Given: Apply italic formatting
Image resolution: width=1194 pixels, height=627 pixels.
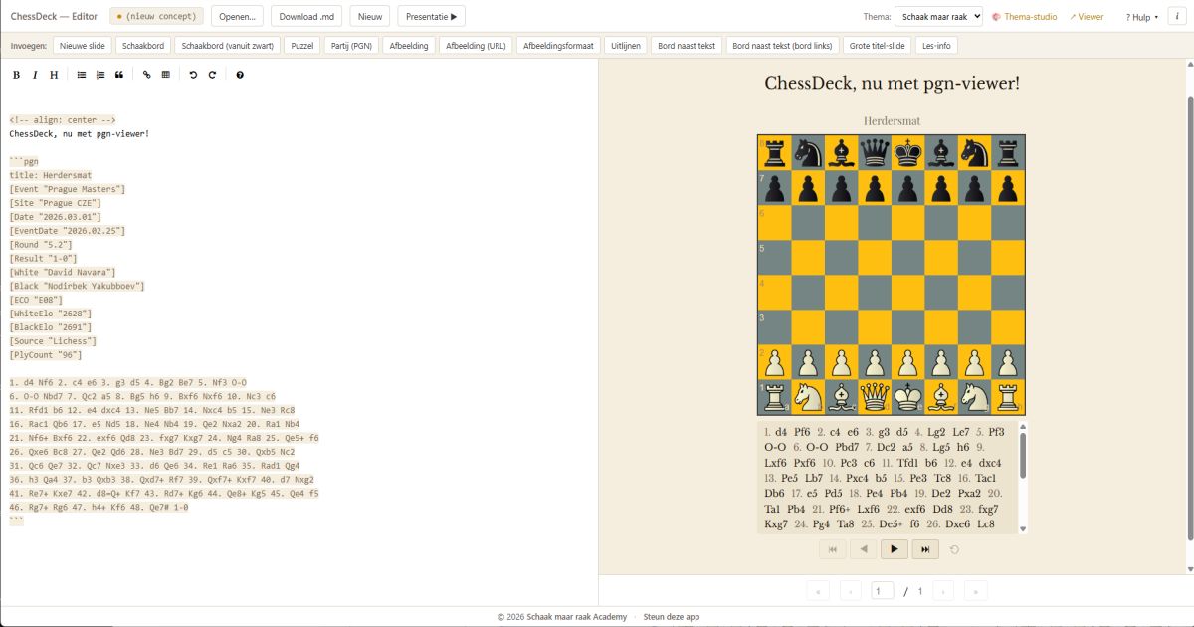Looking at the screenshot, I should click(x=35, y=75).
